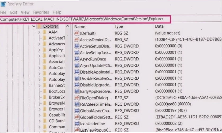
Task: Select the CD Burning tree key
Action: [x=57, y=121]
